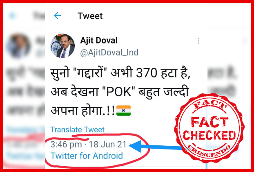
Task: Click the Ajit Doval display name
Action: 99,41
